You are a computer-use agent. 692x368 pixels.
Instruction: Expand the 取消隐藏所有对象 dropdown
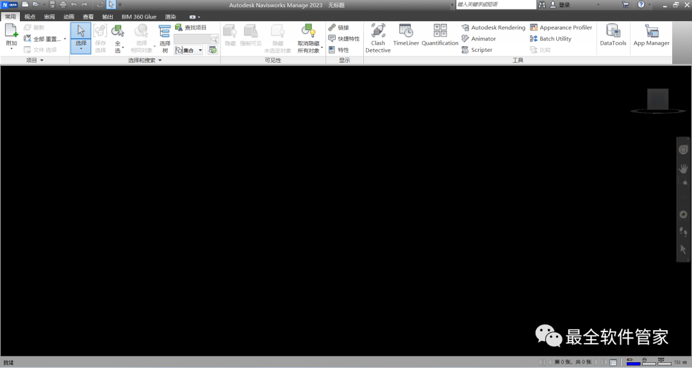[x=322, y=47]
